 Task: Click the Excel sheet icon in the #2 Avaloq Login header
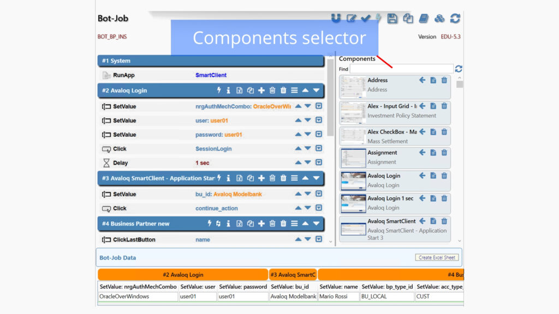click(240, 90)
